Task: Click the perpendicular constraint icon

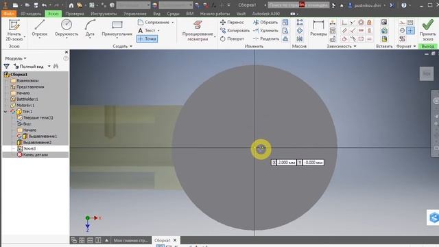Action: (x=353, y=30)
